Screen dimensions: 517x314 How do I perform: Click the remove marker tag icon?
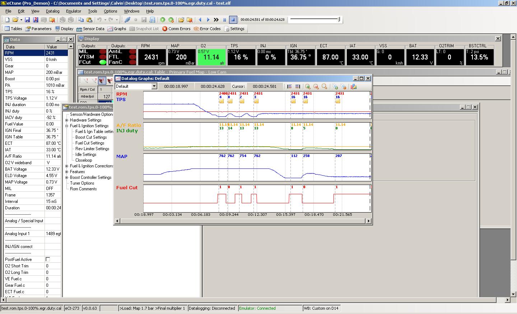click(x=343, y=86)
